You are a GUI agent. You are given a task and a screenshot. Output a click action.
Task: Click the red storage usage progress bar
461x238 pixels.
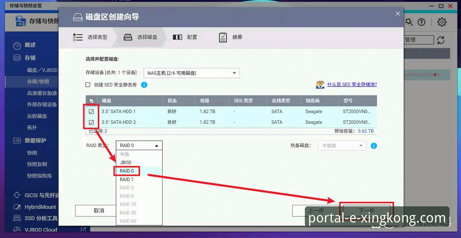(x=435, y=74)
